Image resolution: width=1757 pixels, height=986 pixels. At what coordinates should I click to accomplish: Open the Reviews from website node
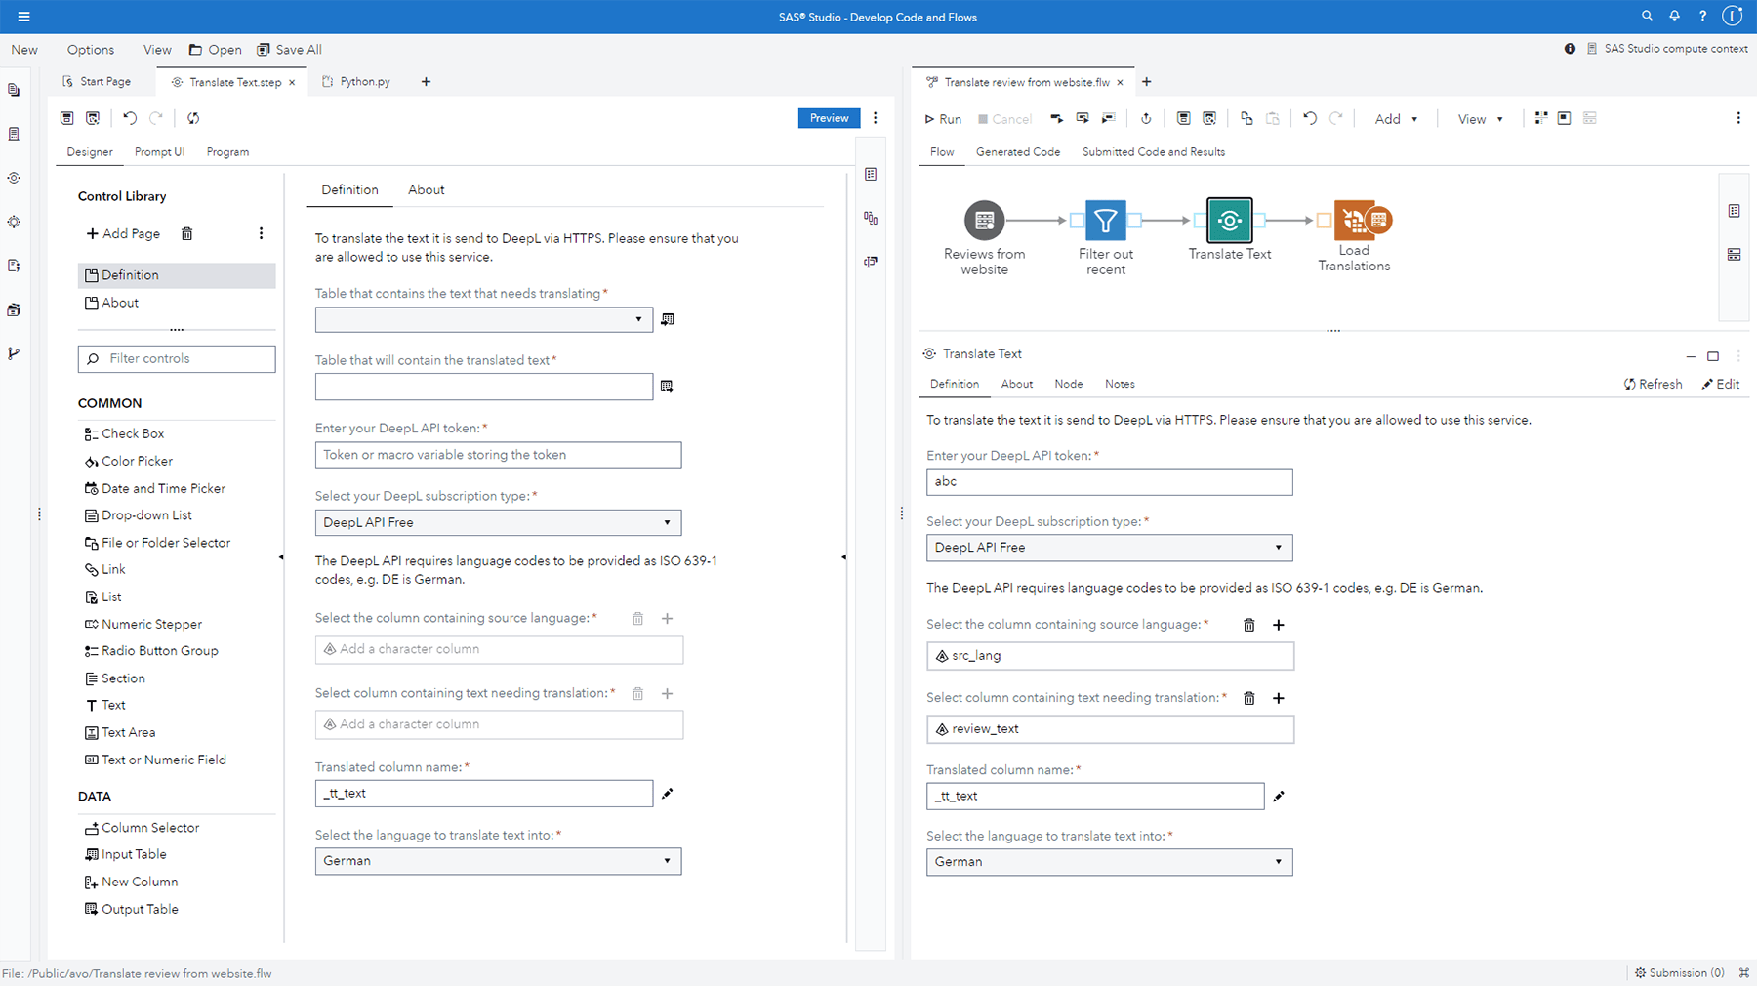coord(983,220)
